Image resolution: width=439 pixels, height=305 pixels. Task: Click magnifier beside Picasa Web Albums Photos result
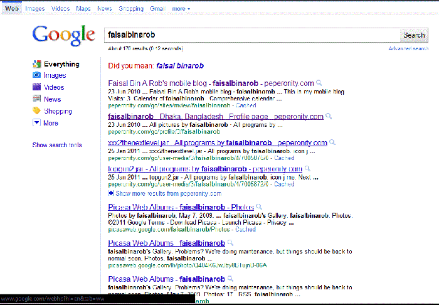[x=259, y=206]
